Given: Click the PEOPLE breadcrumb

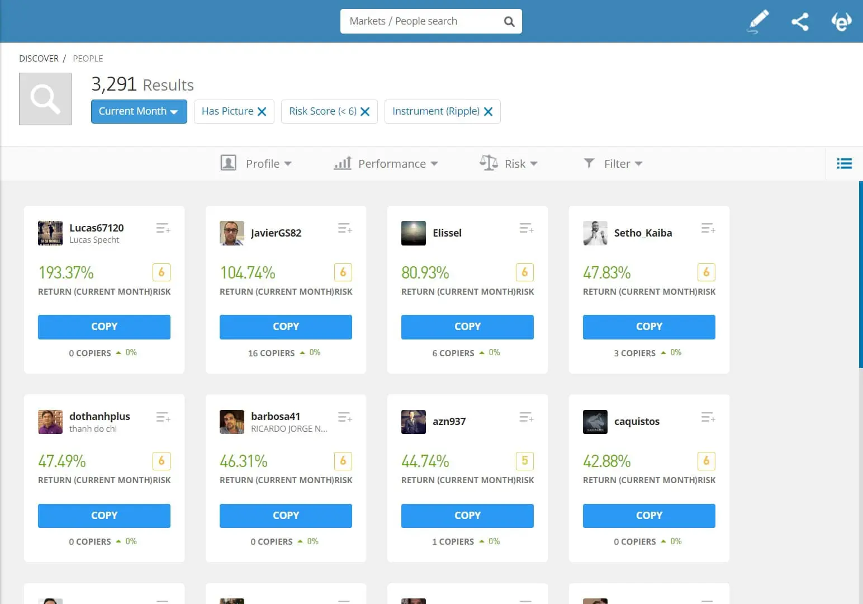Looking at the screenshot, I should tap(88, 58).
